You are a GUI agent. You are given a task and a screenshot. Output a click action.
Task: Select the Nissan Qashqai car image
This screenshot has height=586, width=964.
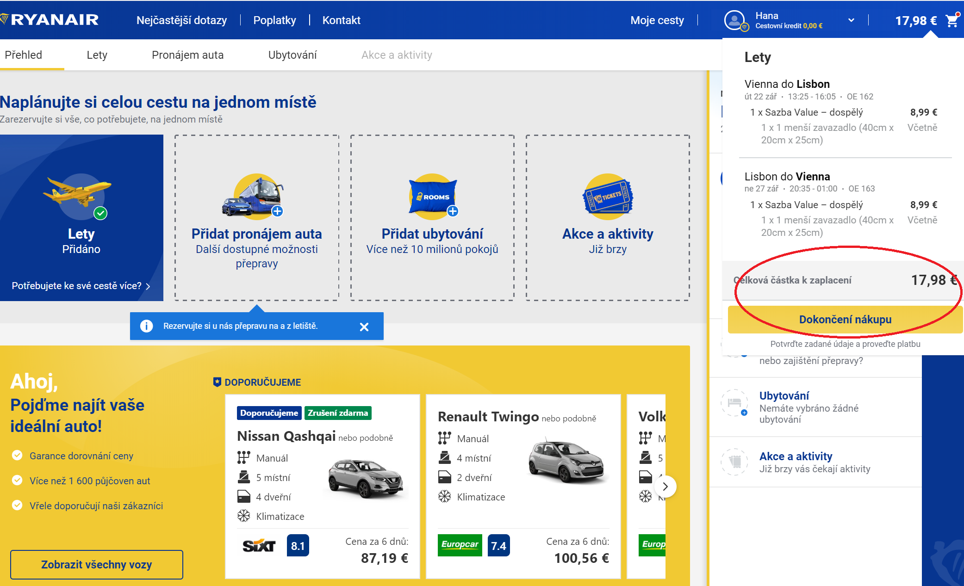click(x=366, y=479)
